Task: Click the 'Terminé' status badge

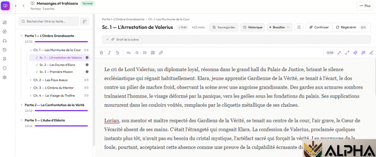Action: pos(87,3)
